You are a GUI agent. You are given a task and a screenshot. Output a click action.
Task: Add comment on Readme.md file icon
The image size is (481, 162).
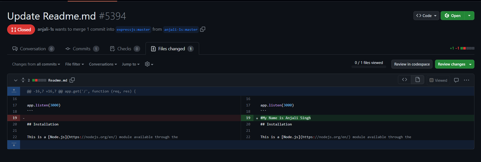(456, 80)
